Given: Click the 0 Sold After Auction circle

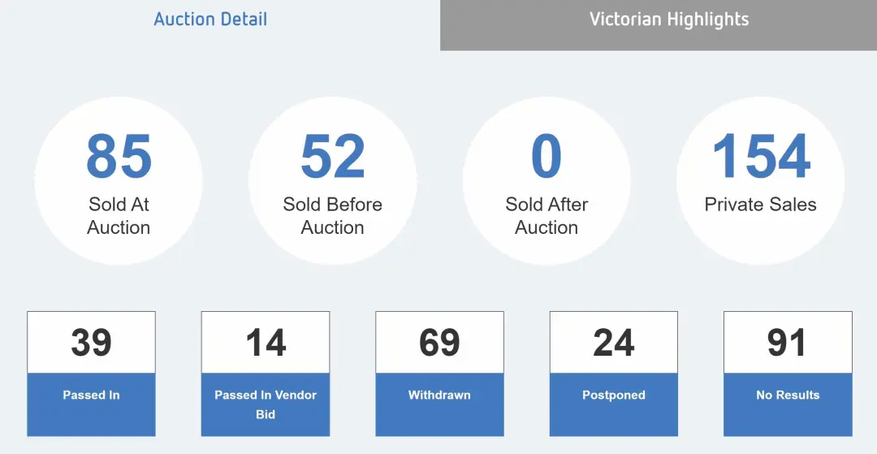Looking at the screenshot, I should (547, 180).
